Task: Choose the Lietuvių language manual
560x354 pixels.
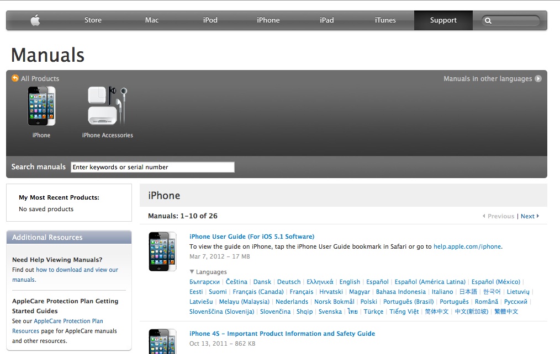Action: (518, 292)
